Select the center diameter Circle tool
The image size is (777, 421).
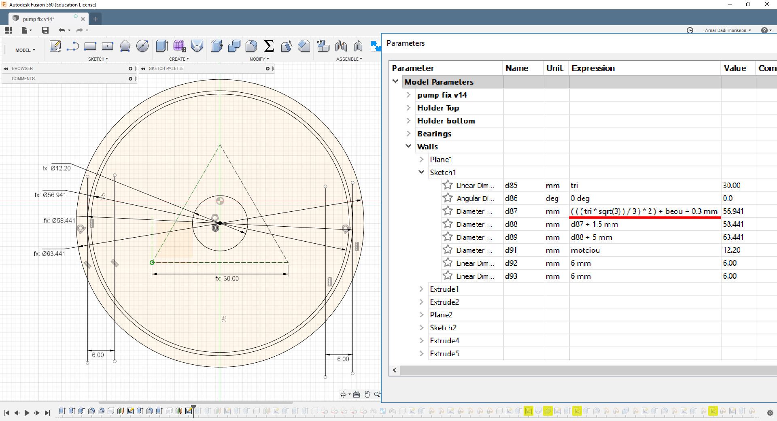click(x=142, y=46)
